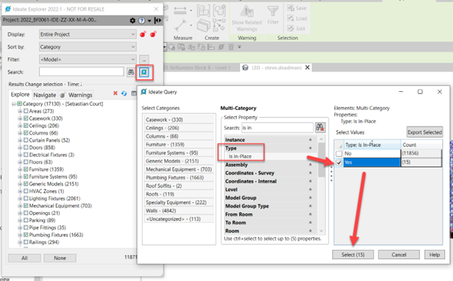Screen dimensions: 453x281
Task: Open Ideate Explorer settings gear
Action: click(133, 21)
